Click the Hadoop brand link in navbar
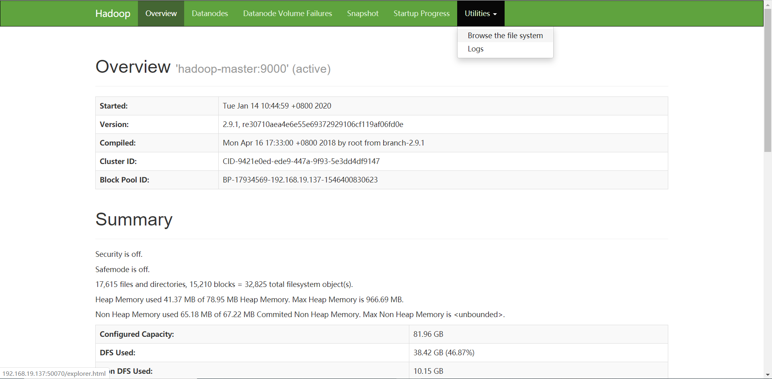772x379 pixels. 113,13
